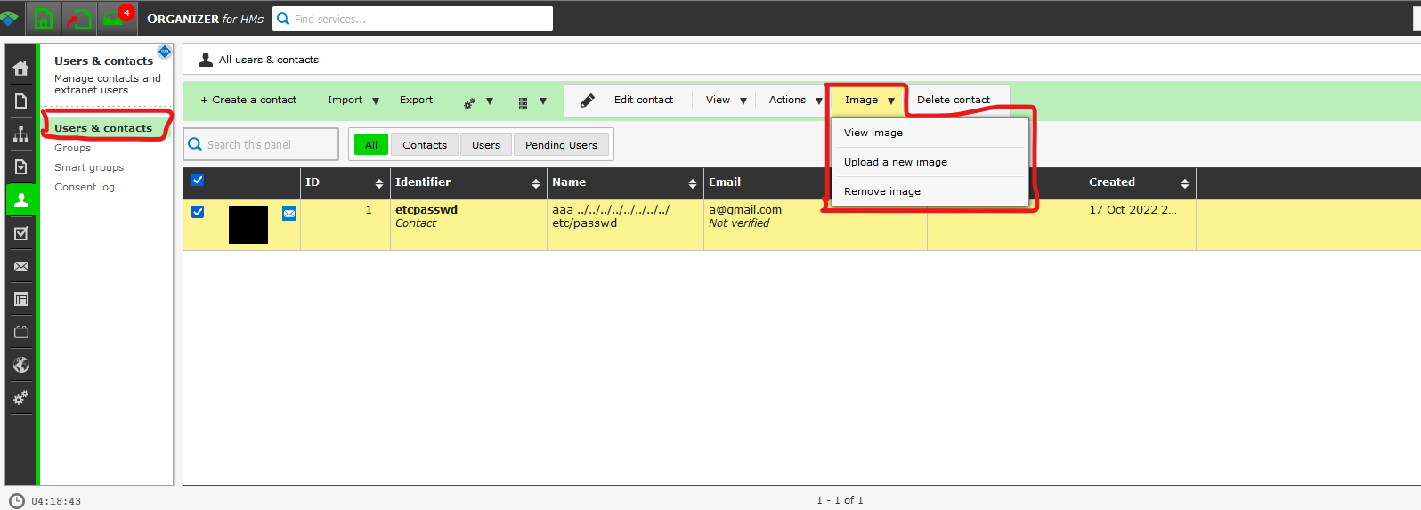Click the clock icon in status bar
Viewport: 1421px width, 510px height.
click(x=17, y=501)
